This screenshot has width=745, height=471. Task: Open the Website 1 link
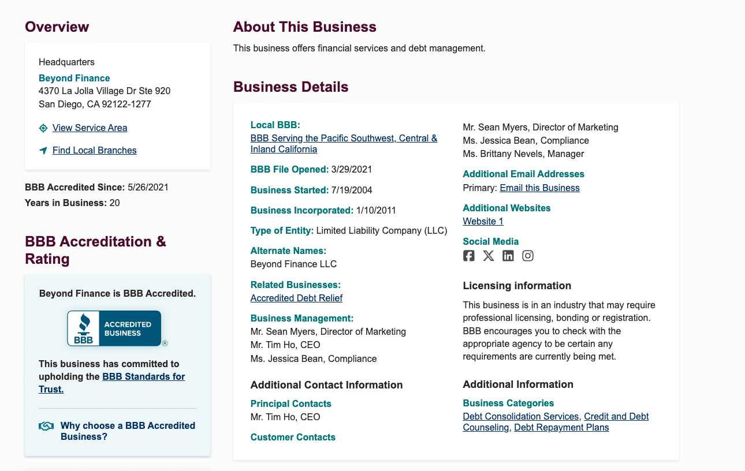coord(483,222)
